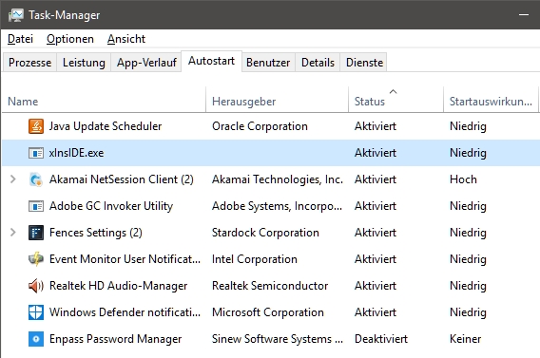Click the Enpass Password Manager icon

tap(36, 339)
